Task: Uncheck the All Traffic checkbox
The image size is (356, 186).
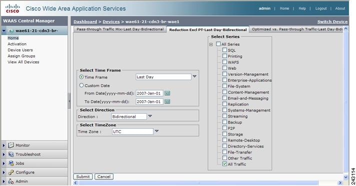Action: [224, 164]
